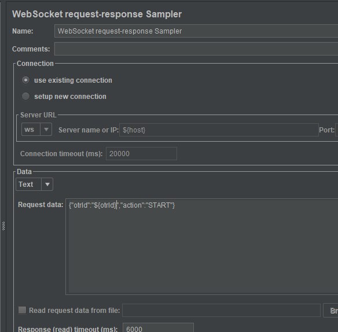Click the Port field next to server name

[336, 130]
